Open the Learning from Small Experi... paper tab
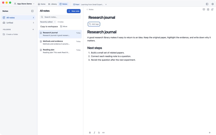Screen dimensions: 216x135 [90, 4]
